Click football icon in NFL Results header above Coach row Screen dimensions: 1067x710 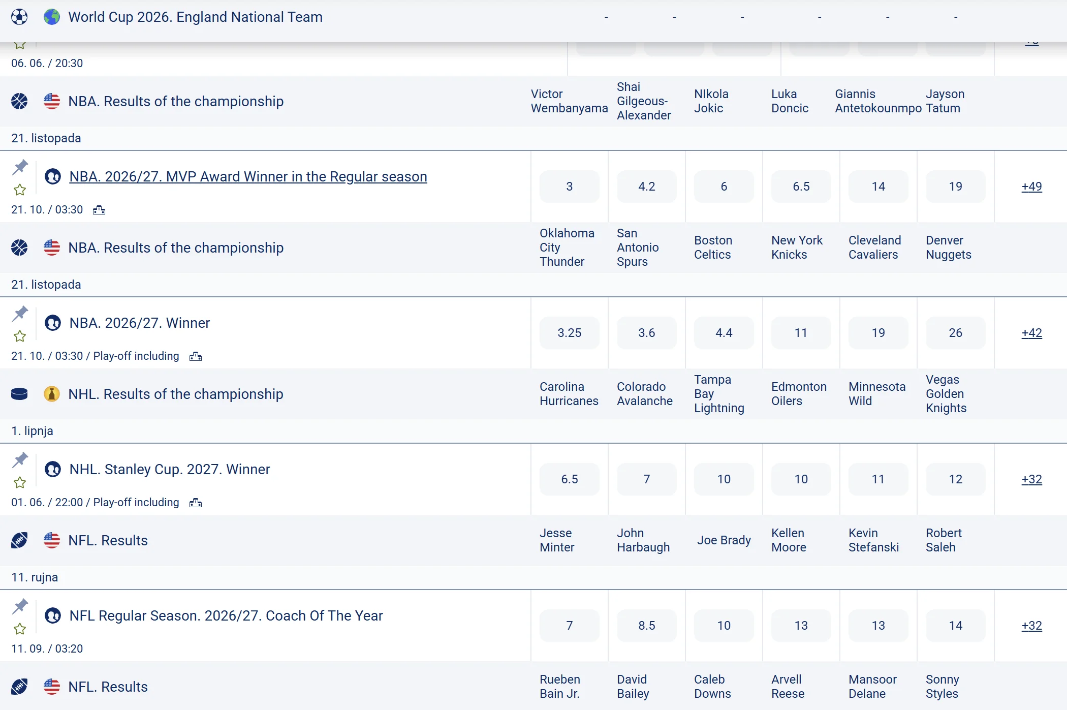[x=19, y=540]
